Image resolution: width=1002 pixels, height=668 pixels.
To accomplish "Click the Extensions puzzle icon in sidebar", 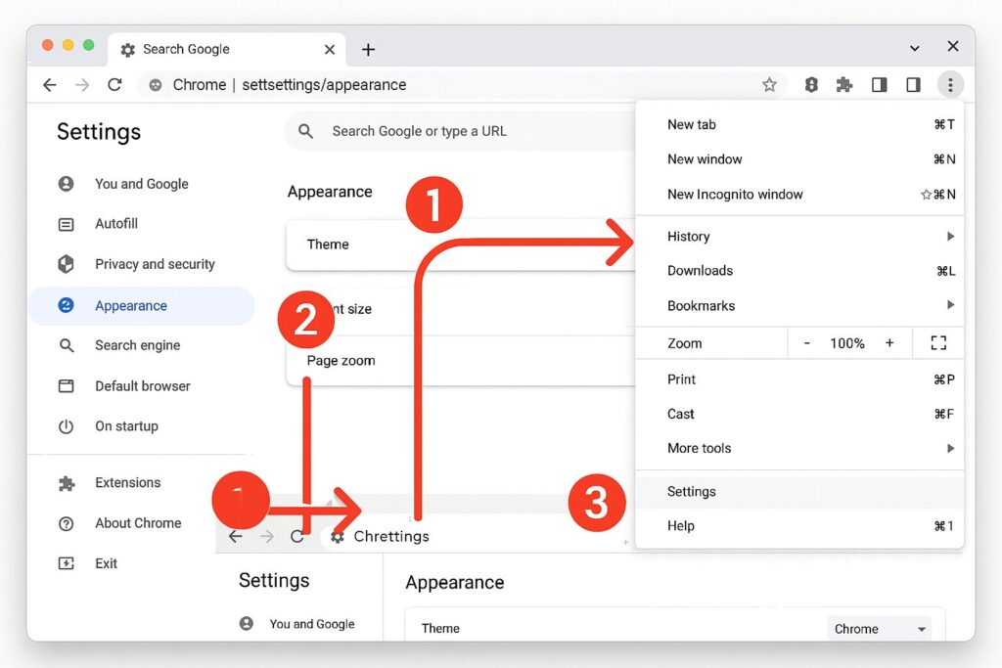I will [67, 483].
